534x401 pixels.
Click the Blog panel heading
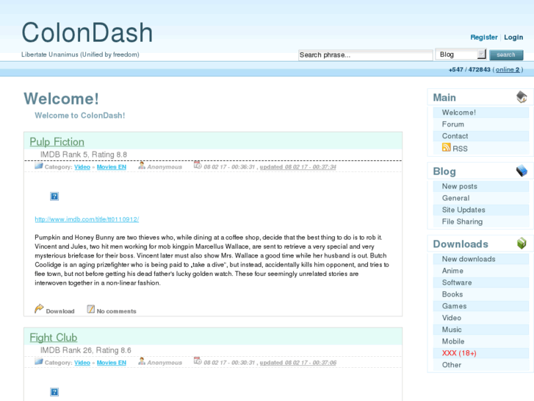click(x=444, y=171)
